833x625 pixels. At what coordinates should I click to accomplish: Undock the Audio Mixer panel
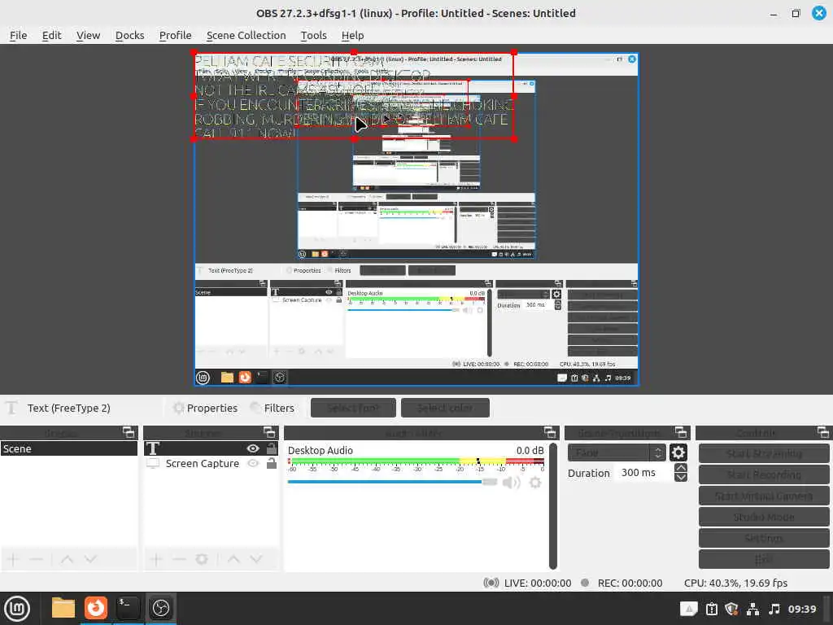click(550, 432)
